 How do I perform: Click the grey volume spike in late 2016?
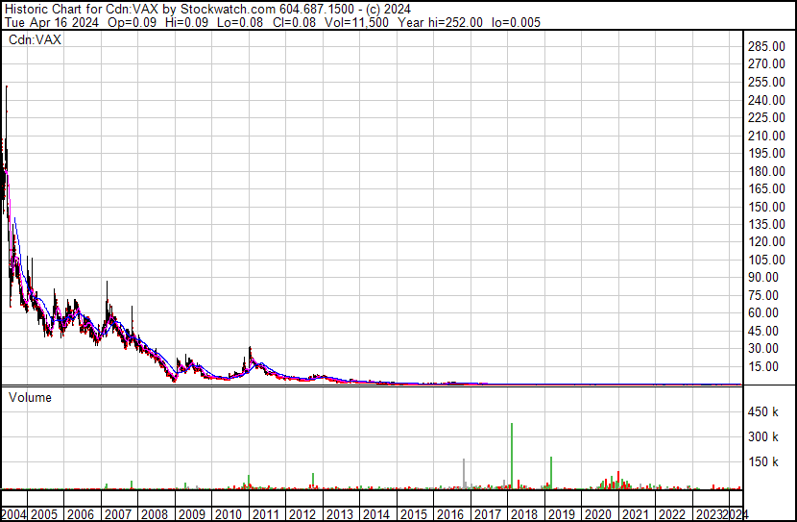464,474
